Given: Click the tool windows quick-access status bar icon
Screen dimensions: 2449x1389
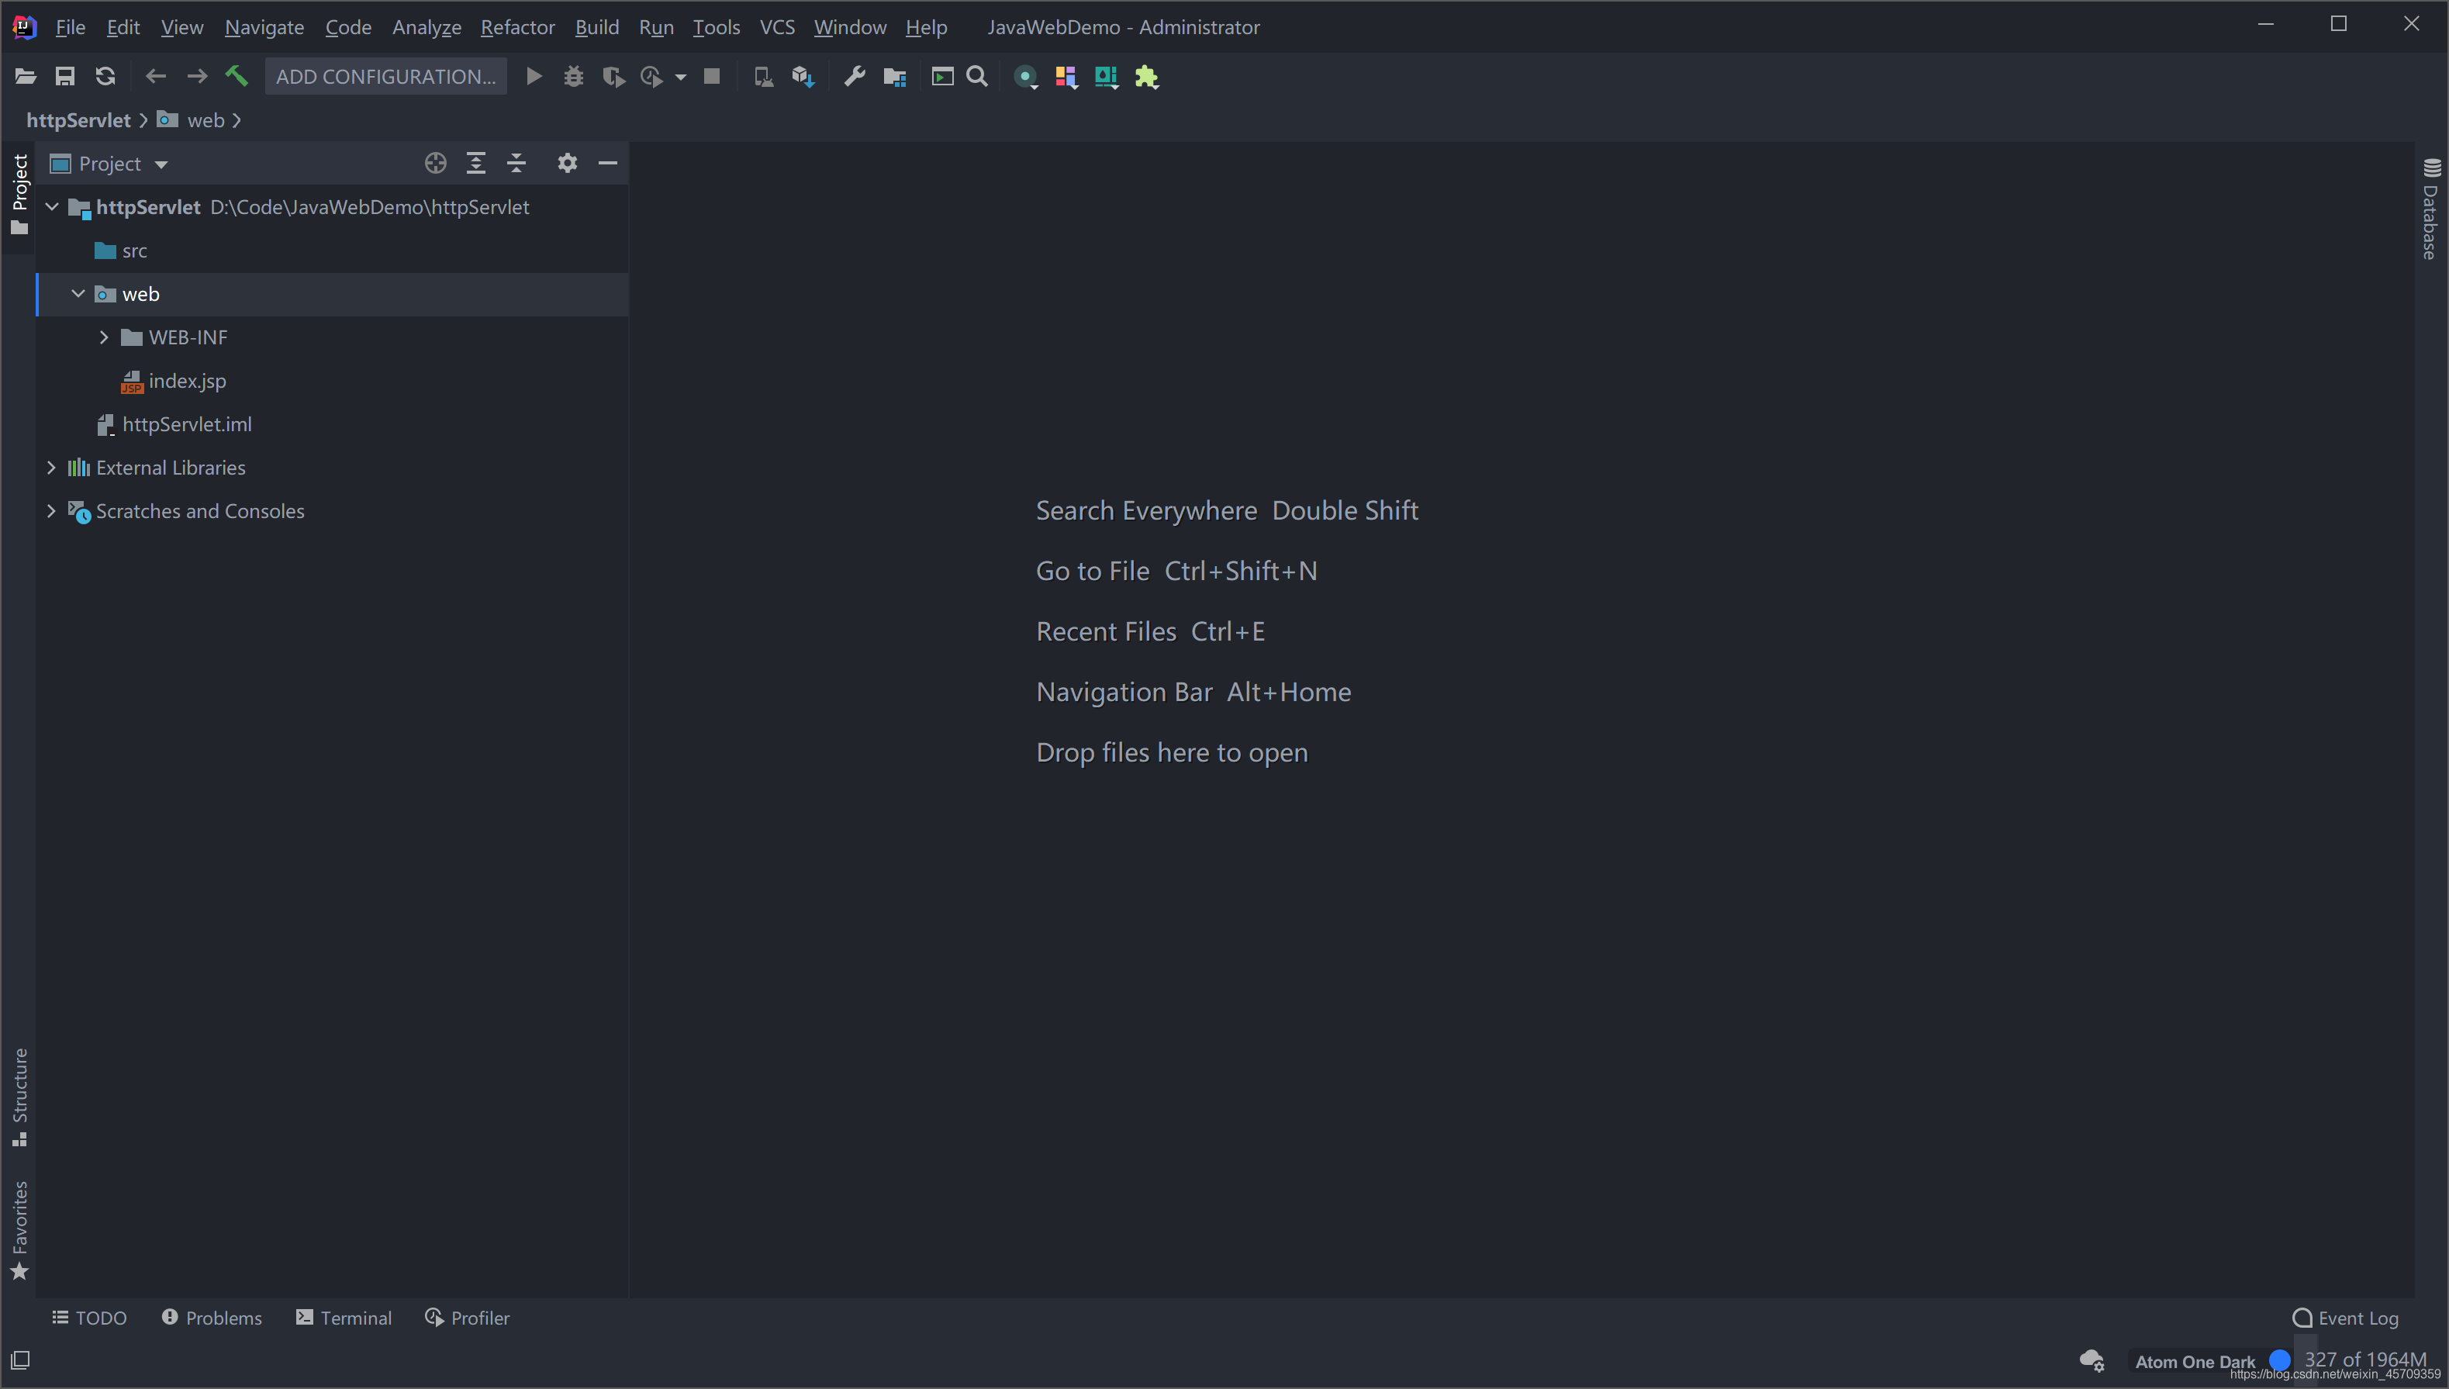Looking at the screenshot, I should (x=20, y=1360).
